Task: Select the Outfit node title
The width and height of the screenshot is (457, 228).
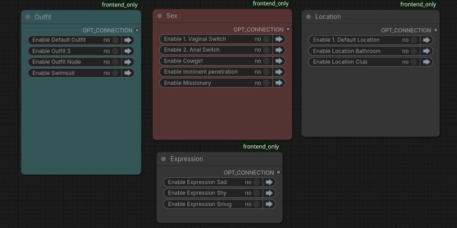Action: point(43,17)
